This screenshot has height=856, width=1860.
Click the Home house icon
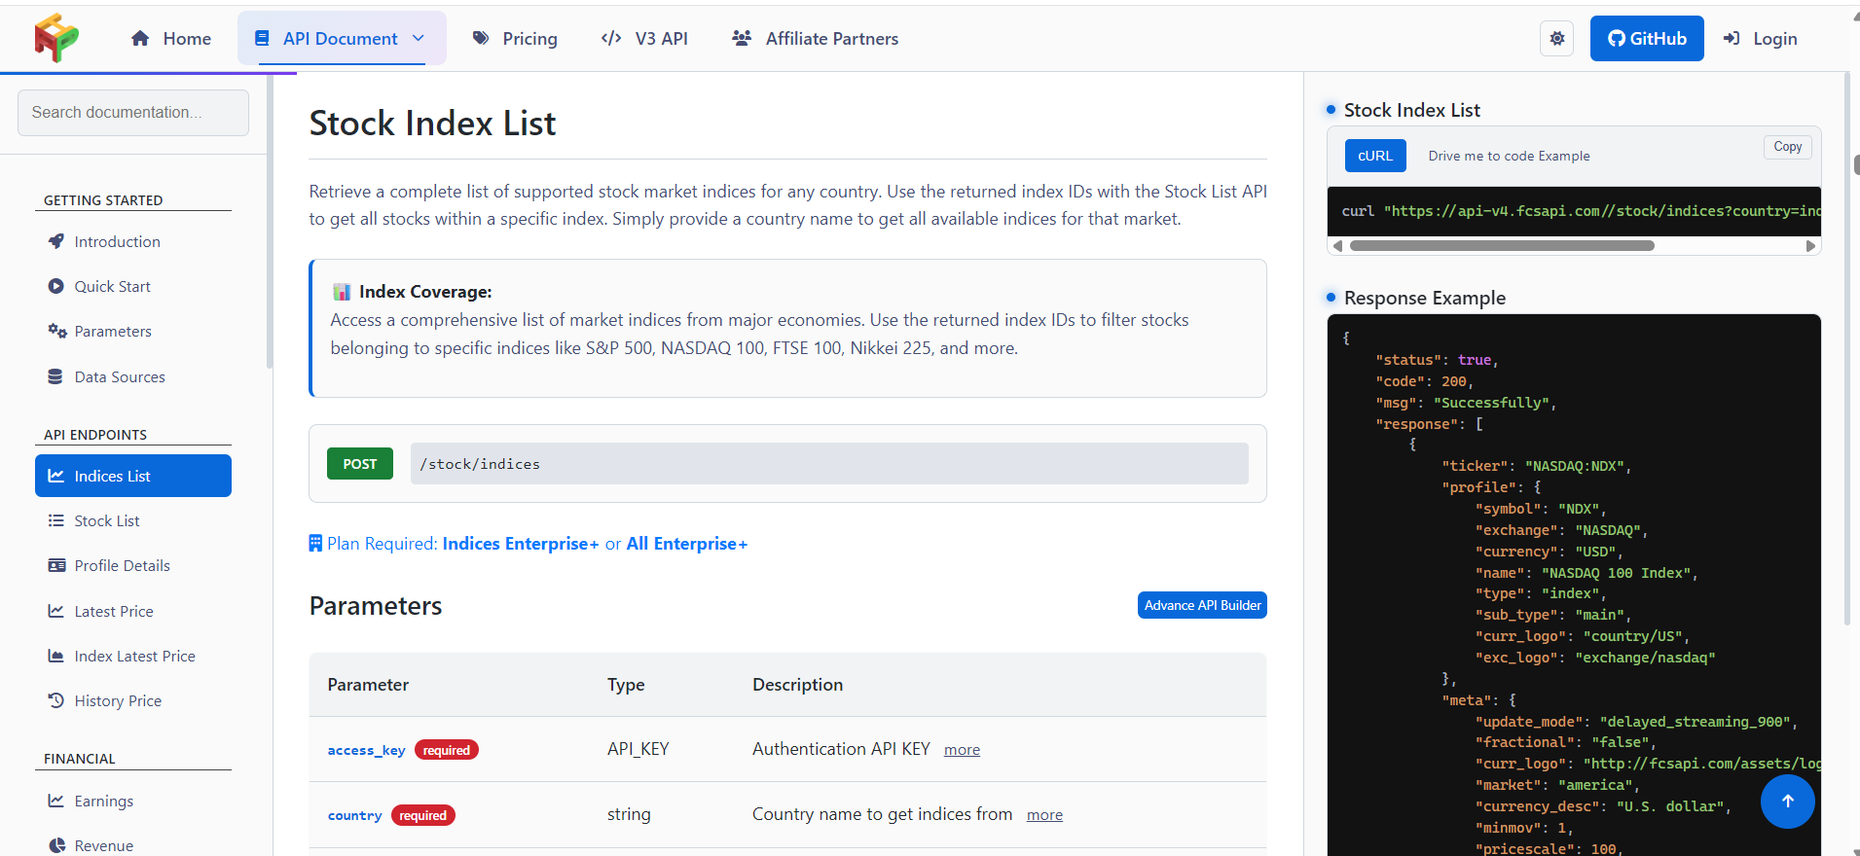(x=140, y=39)
